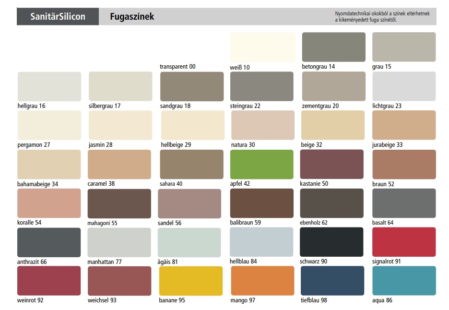Select the signalrot 91 swatch
Image resolution: width=449 pixels, height=310 pixels.
(x=404, y=242)
